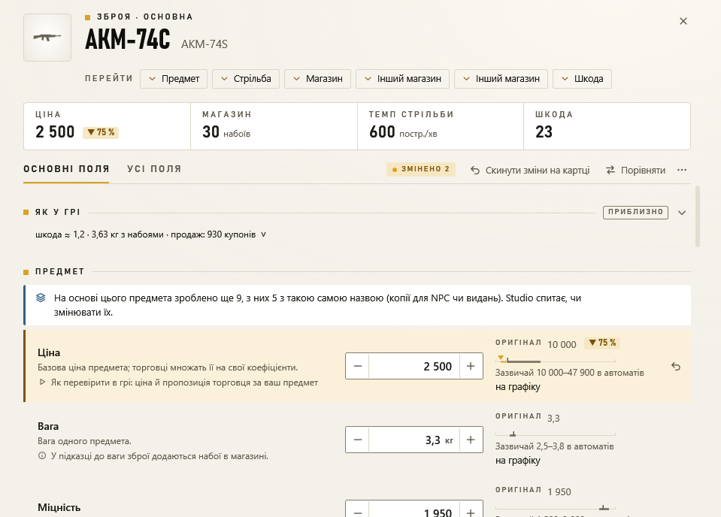Expand the in-game summary line small arrow
Viewport: 721px width, 517px height.
pos(263,234)
